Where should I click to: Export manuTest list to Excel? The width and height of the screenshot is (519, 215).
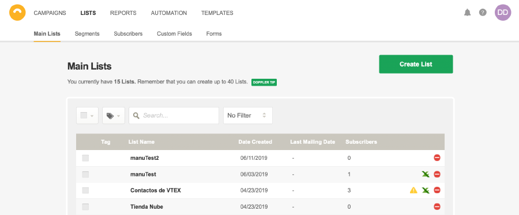426,174
